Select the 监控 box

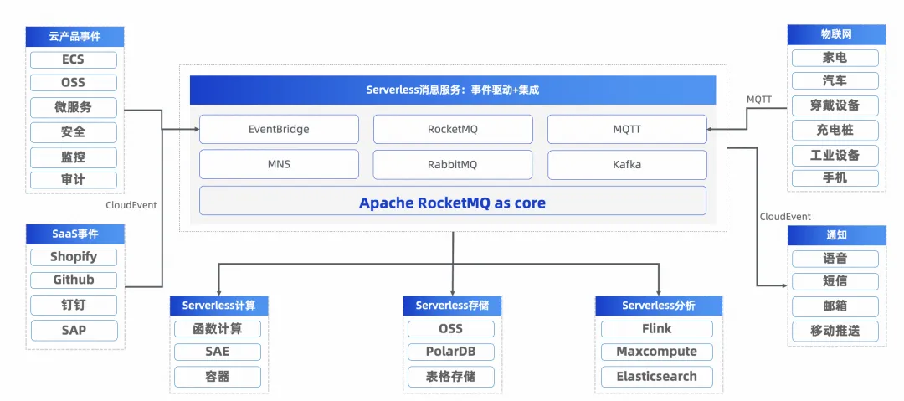tap(73, 157)
